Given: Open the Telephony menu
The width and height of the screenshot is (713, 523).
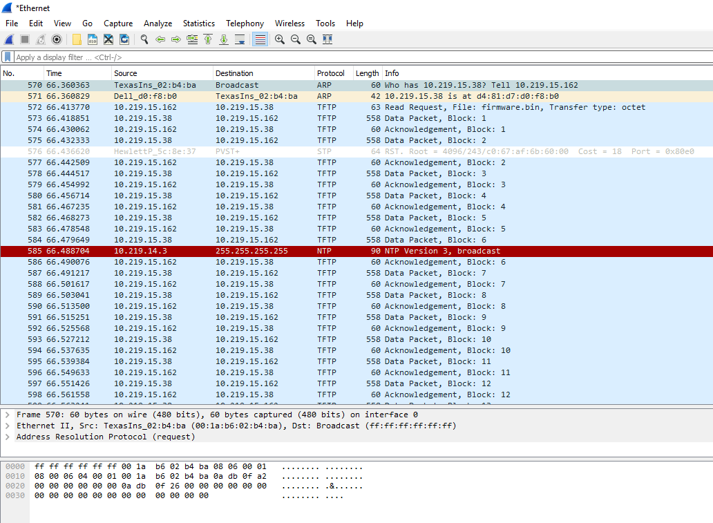Looking at the screenshot, I should (245, 23).
